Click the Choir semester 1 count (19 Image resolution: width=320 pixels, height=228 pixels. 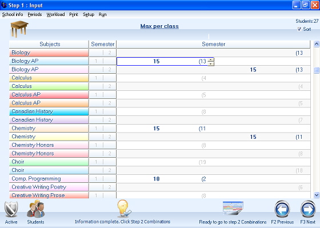202,162
